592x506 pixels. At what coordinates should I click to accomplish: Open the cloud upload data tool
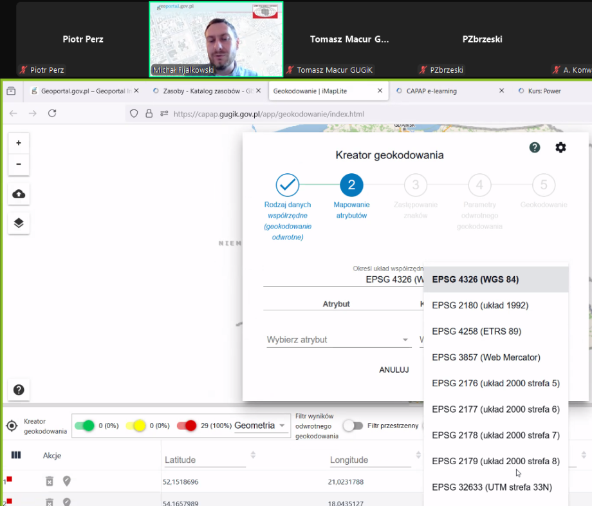coord(19,194)
